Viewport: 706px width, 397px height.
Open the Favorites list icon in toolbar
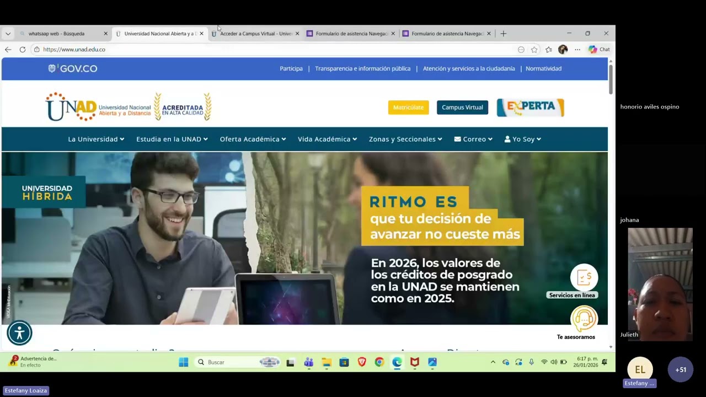[549, 50]
